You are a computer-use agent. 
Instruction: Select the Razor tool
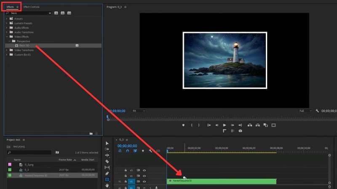[x=107, y=161]
